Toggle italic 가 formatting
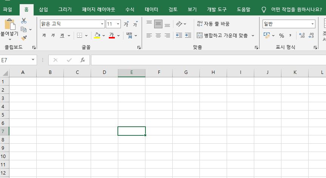The image size is (326, 178). (53, 35)
